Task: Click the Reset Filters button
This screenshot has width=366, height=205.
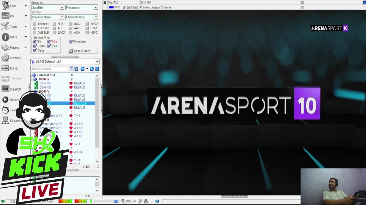Action: click(x=83, y=51)
